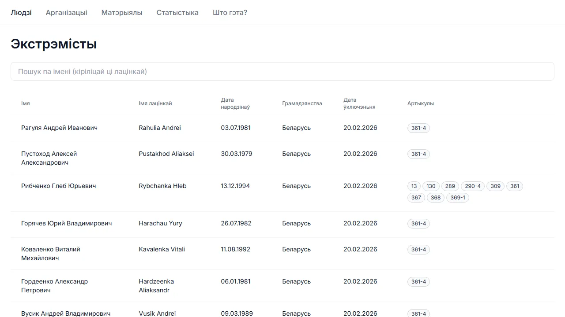Screen dimensions: 565x317
Task: Open the record for Коваленко Виталий Михайлович
Action: pyautogui.click(x=51, y=254)
